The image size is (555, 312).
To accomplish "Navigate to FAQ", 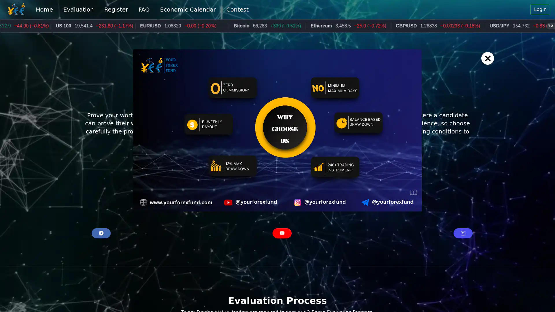I will tap(144, 10).
